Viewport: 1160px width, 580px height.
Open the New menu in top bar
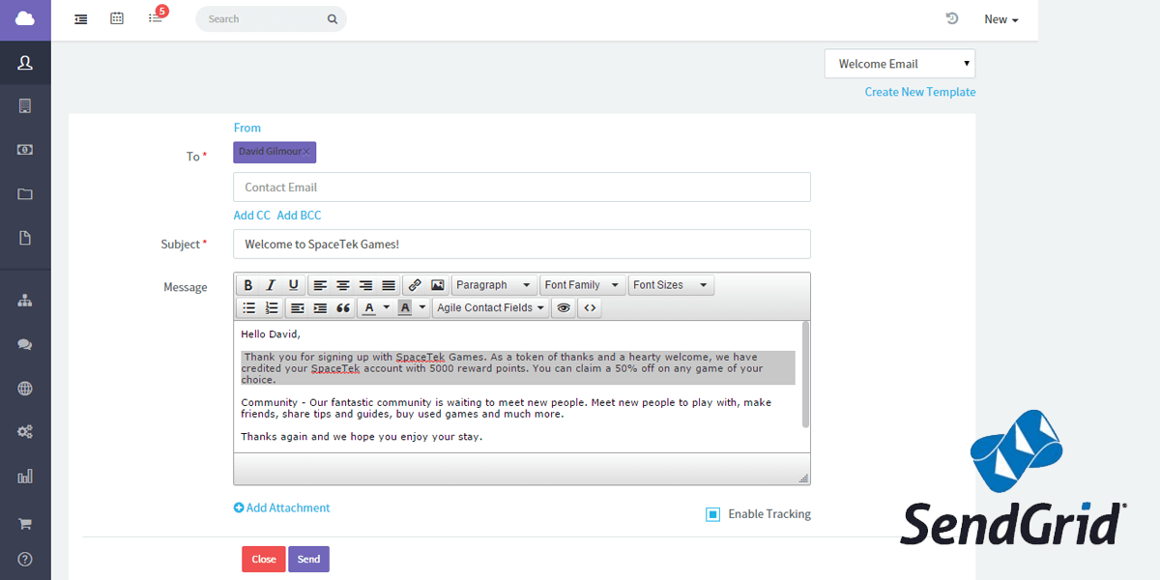tap(1000, 18)
